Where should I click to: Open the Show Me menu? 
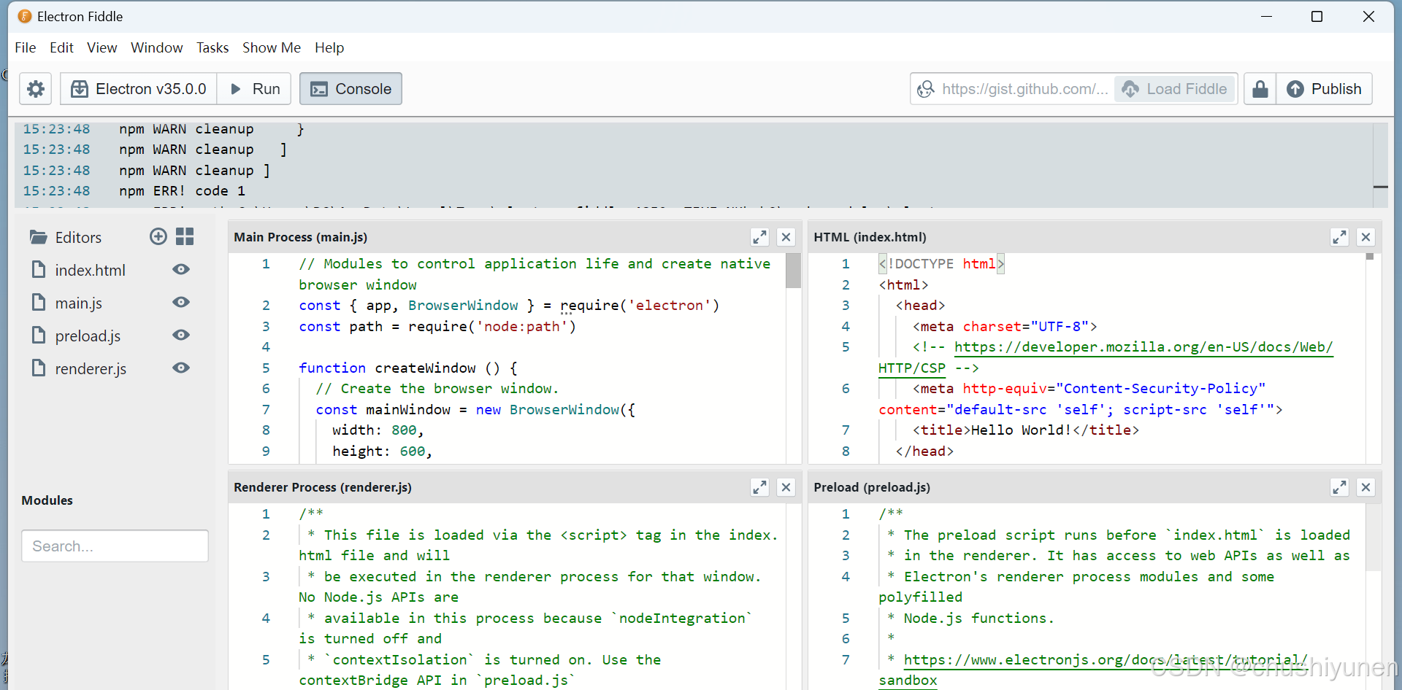click(272, 47)
